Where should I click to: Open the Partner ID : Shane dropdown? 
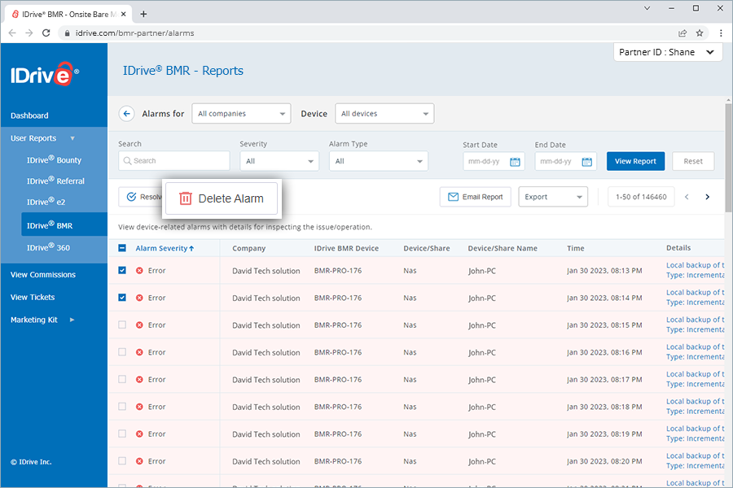668,52
